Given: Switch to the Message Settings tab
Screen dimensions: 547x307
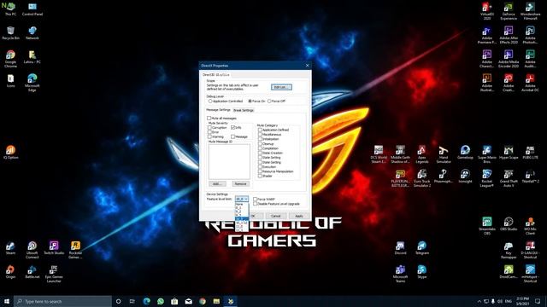Looking at the screenshot, I should click(x=219, y=110).
